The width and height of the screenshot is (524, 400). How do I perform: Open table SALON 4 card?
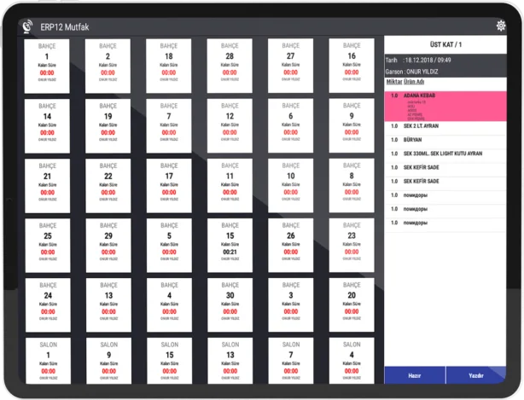click(x=352, y=361)
